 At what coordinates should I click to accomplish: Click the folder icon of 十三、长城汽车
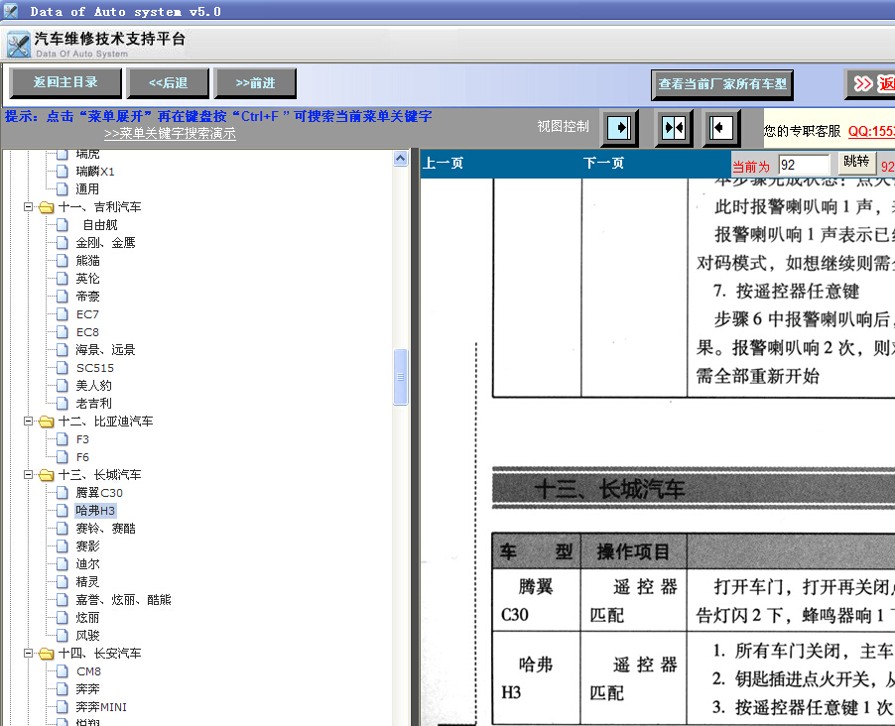coord(47,475)
